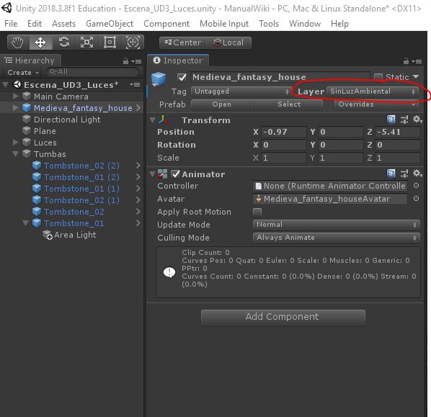Click the Add Component button
The width and height of the screenshot is (431, 417).
pyautogui.click(x=283, y=317)
